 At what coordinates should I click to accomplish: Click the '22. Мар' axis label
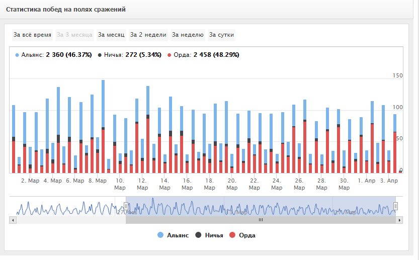point(255,185)
